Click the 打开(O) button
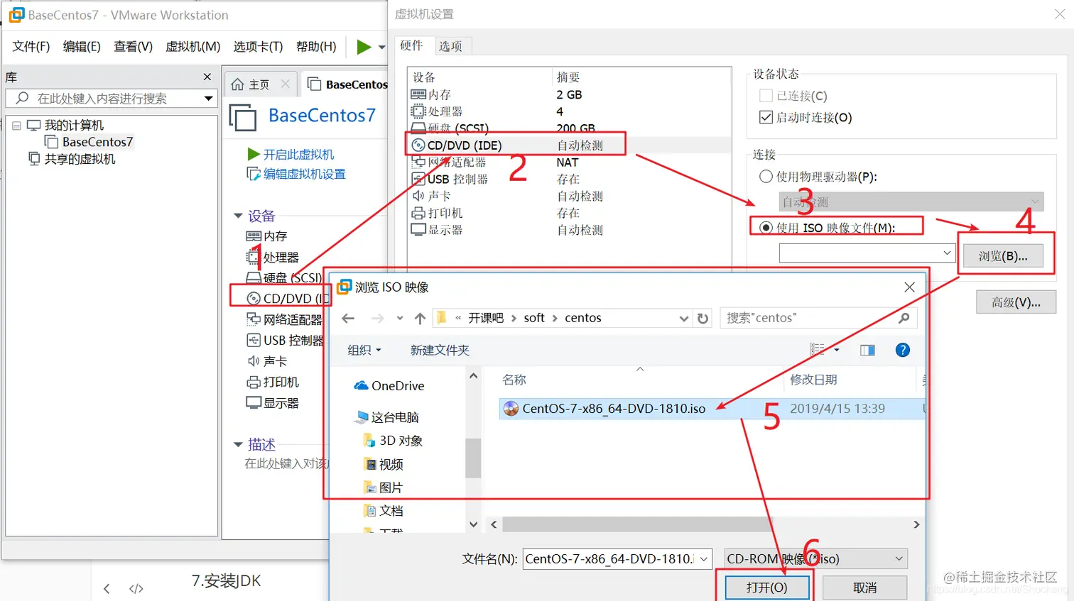This screenshot has width=1074, height=601. point(766,586)
